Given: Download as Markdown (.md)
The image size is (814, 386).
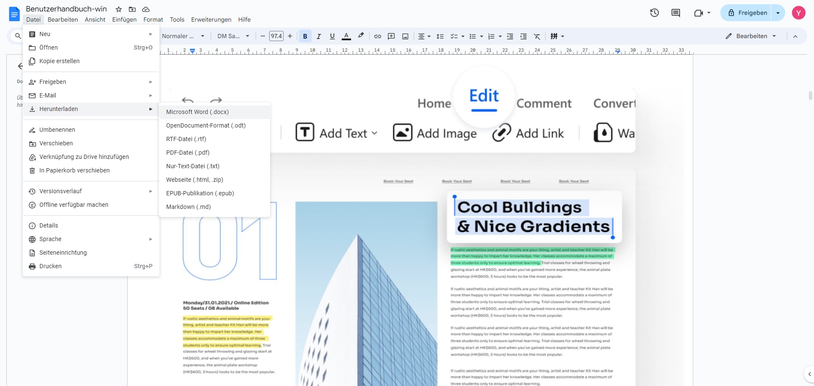Looking at the screenshot, I should pyautogui.click(x=215, y=207).
